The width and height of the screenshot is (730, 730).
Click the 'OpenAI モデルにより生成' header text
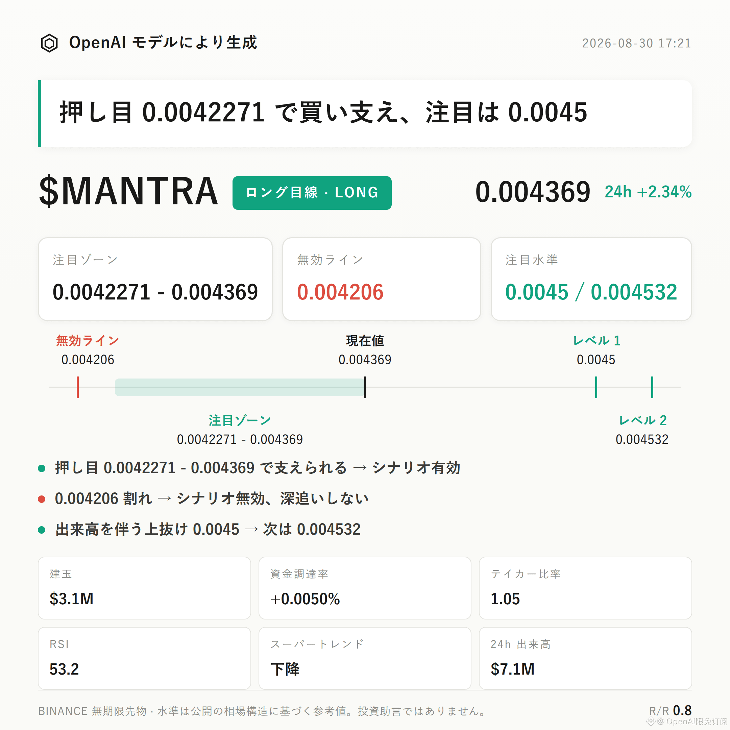point(163,42)
